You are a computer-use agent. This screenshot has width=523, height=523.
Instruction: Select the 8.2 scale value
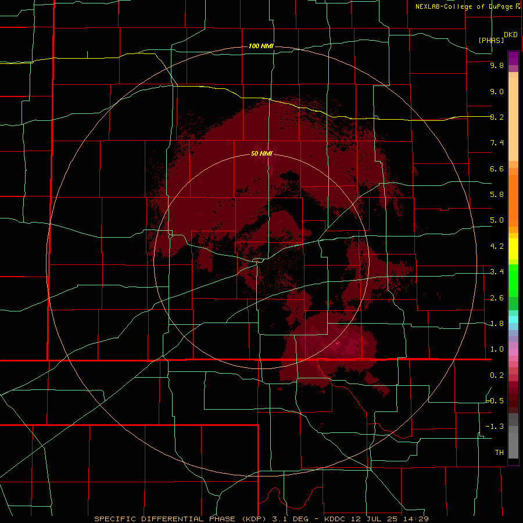coord(497,117)
